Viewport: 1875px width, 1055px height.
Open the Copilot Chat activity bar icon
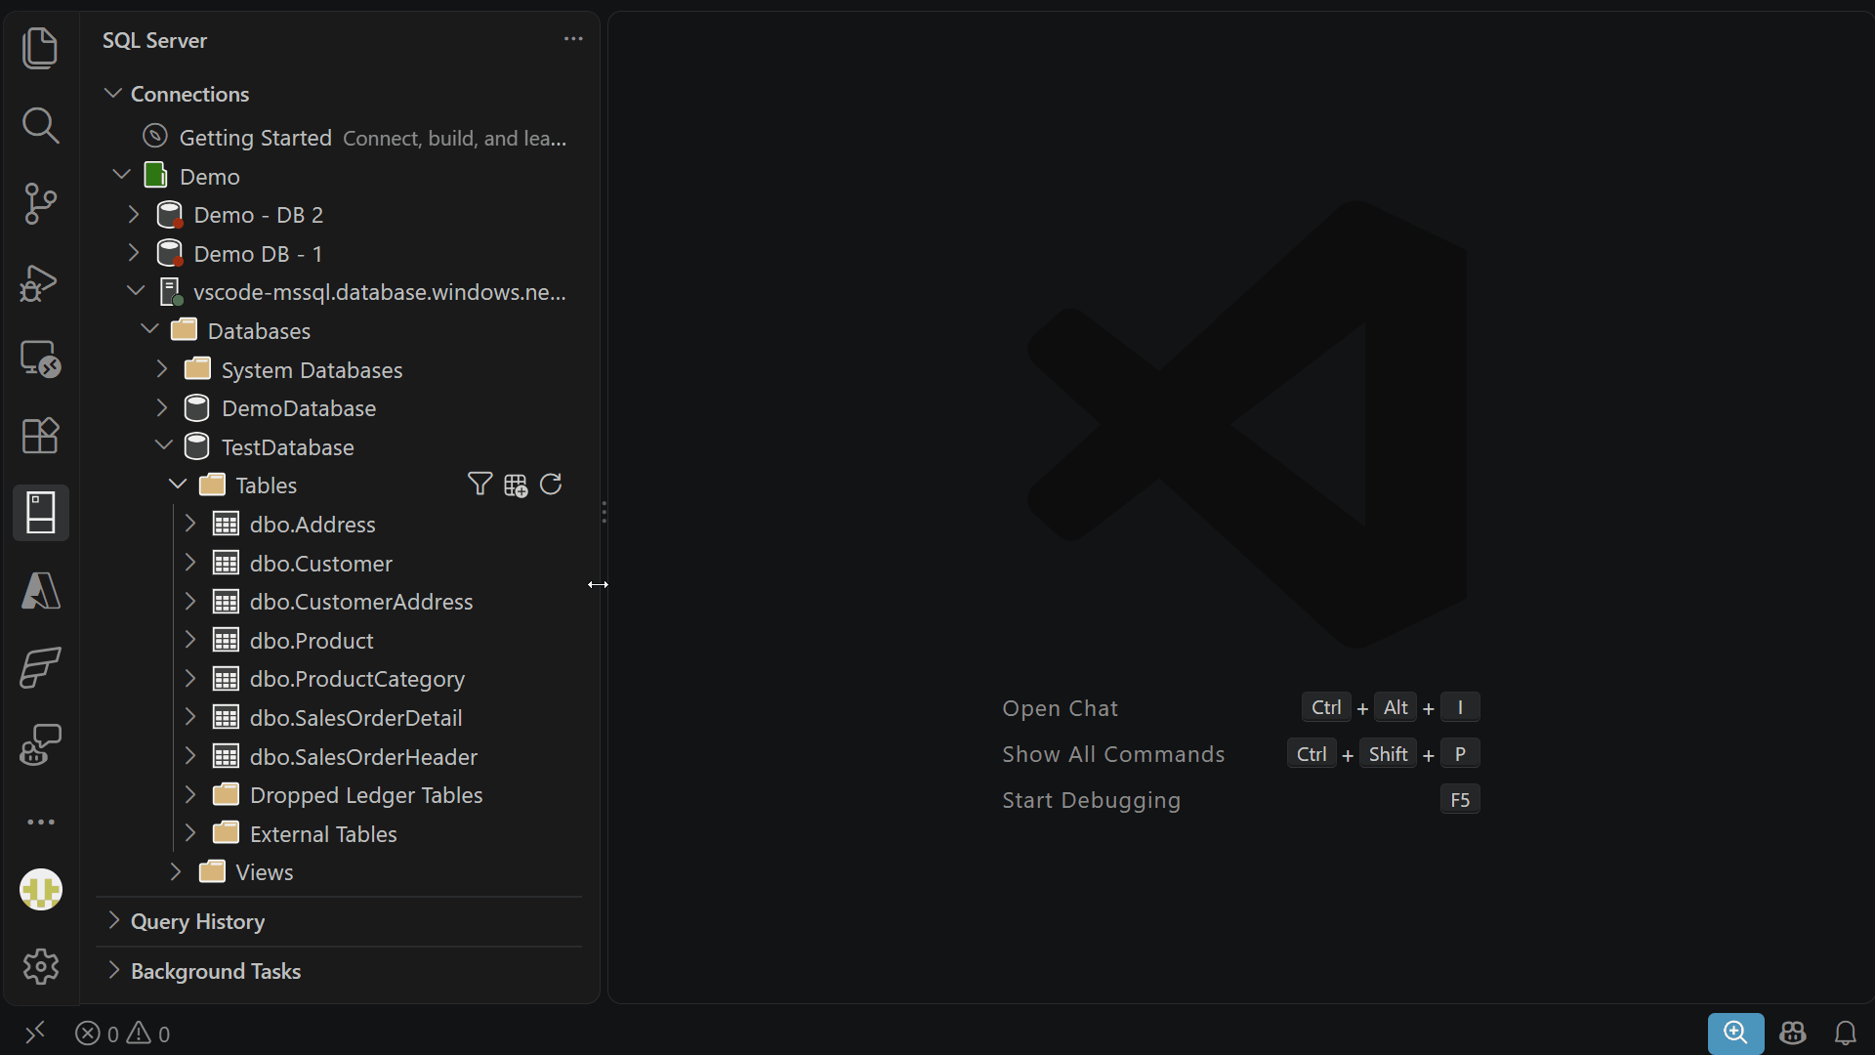40,745
